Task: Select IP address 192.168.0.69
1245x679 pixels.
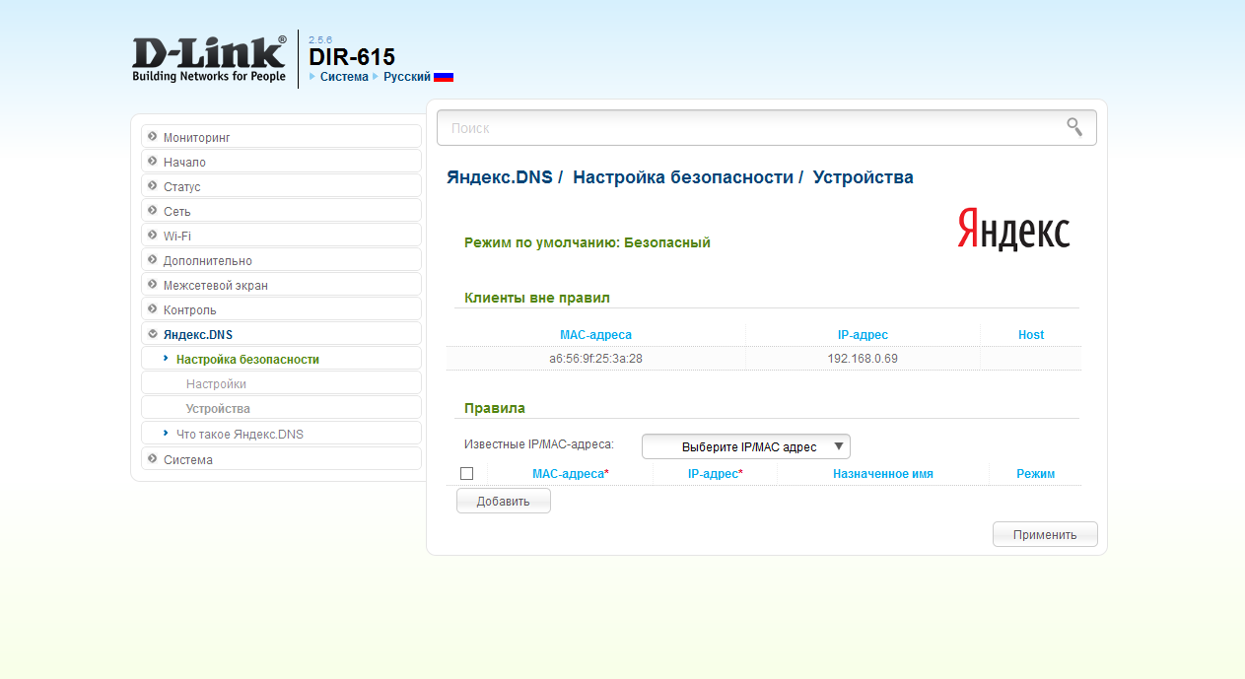Action: click(863, 359)
